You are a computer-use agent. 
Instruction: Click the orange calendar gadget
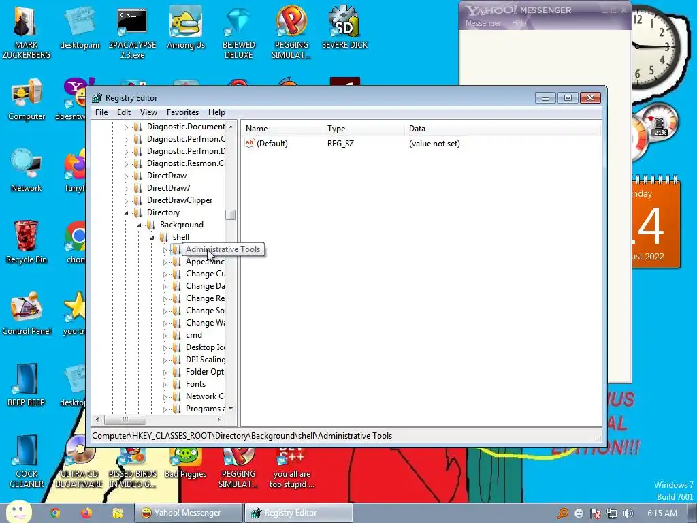[x=655, y=223]
